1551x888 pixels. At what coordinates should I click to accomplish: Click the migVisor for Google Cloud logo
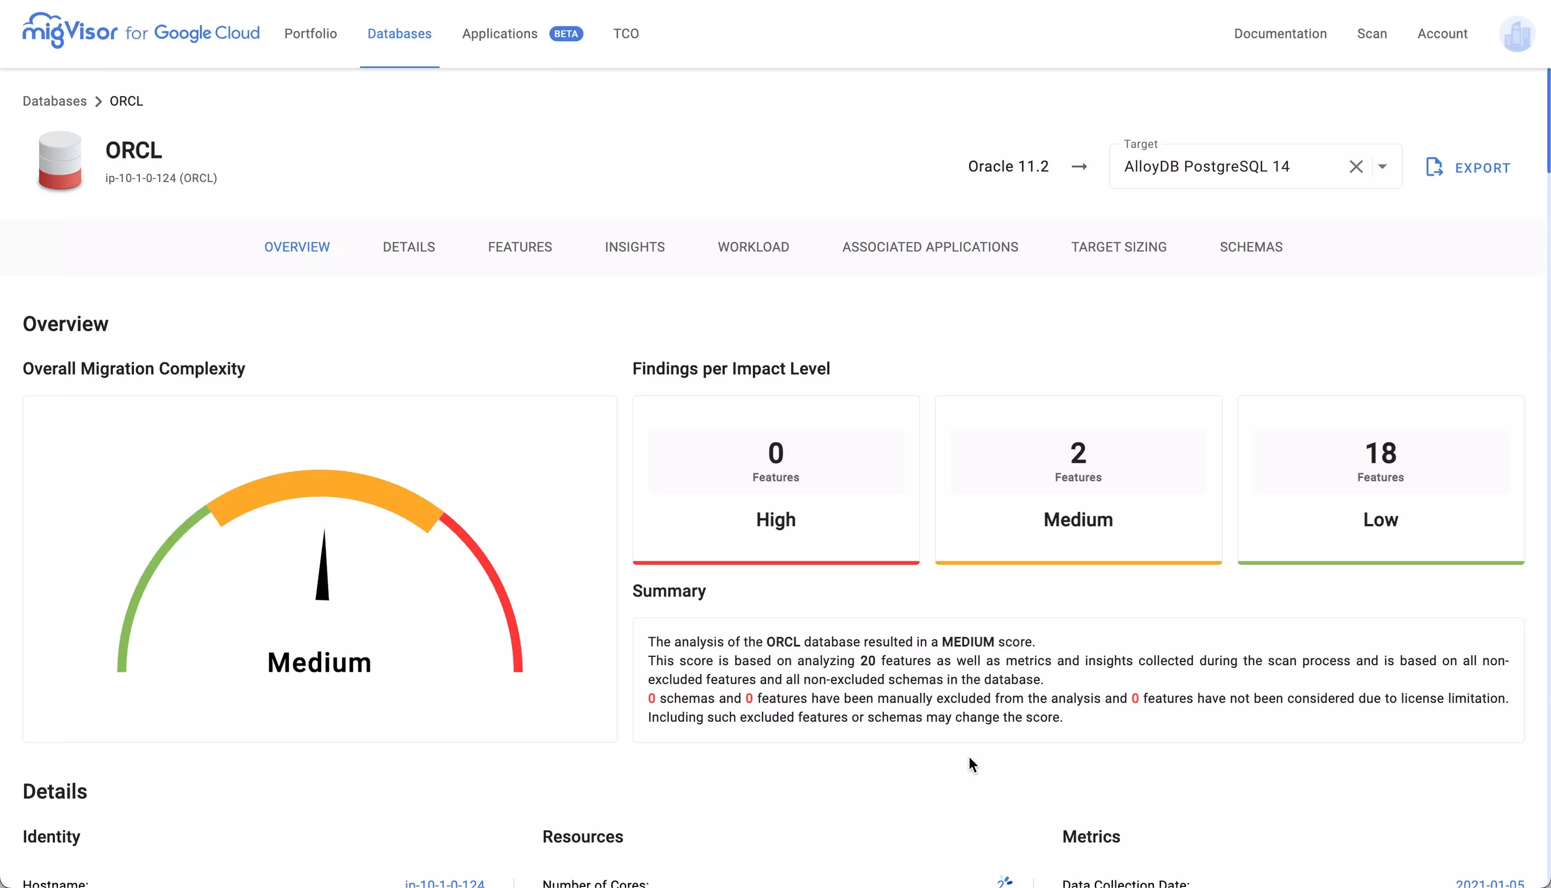[x=141, y=31]
